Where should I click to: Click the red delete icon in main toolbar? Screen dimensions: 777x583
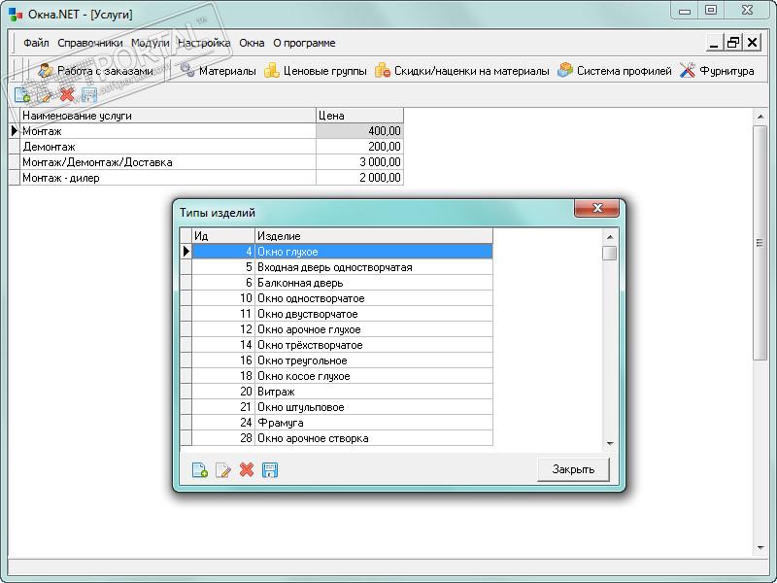tap(67, 94)
